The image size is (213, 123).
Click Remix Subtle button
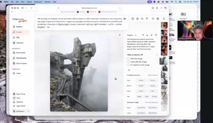tap(141, 86)
